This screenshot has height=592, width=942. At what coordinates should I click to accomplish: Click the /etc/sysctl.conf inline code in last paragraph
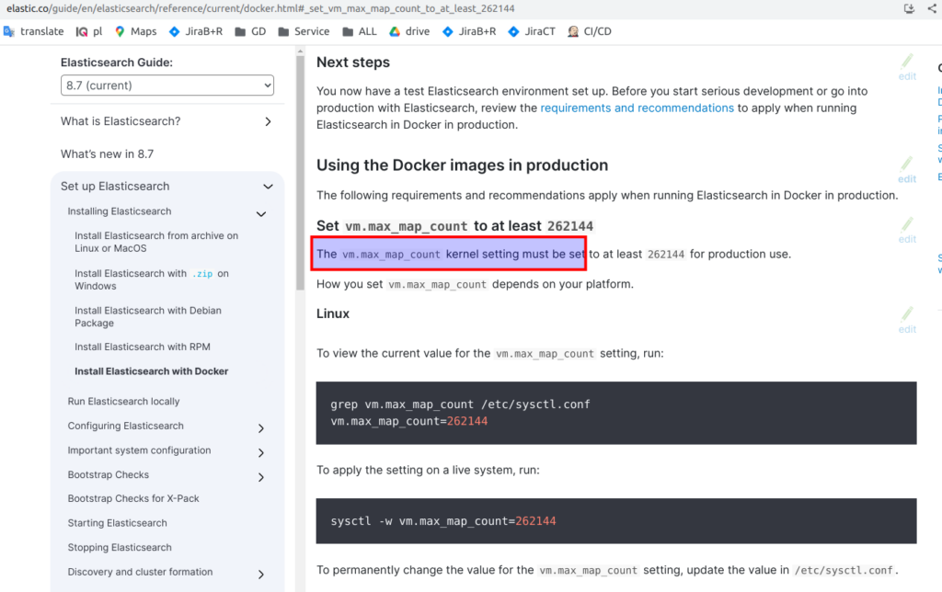844,570
